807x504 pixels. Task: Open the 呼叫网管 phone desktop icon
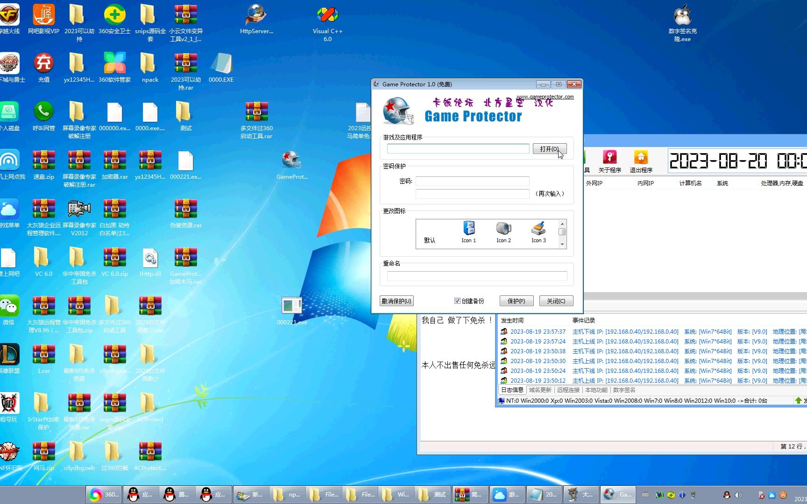[43, 116]
